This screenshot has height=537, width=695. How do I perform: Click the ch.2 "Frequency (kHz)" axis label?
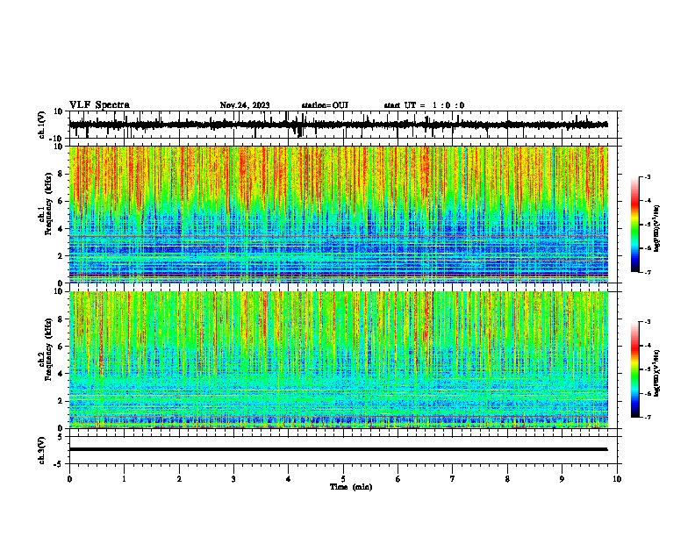48,349
